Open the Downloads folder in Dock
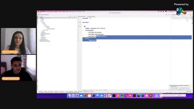This screenshot has height=109, width=194. point(157,96)
